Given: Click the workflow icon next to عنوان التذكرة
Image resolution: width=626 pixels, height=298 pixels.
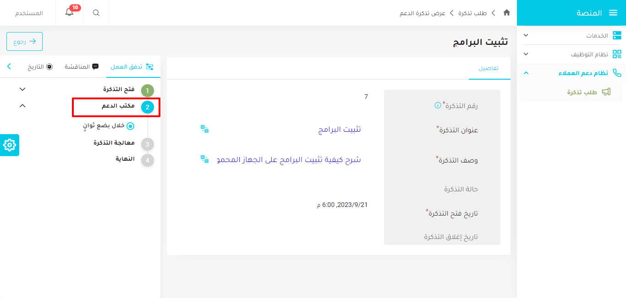Looking at the screenshot, I should (204, 129).
